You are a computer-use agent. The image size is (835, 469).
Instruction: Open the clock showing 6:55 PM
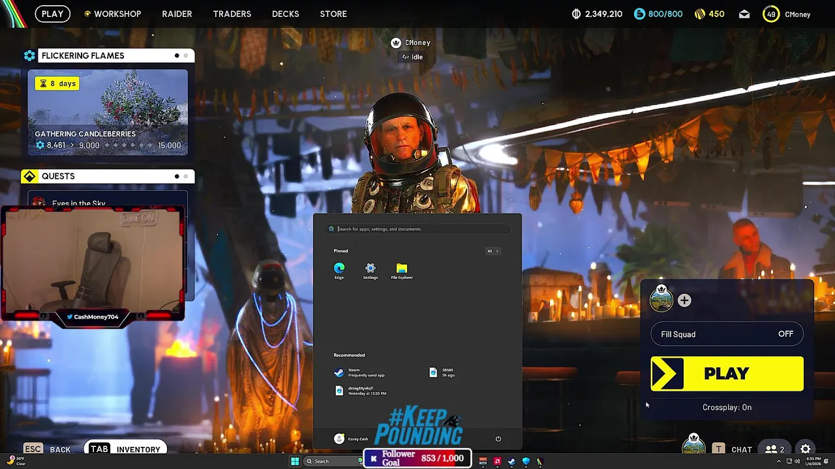click(813, 461)
